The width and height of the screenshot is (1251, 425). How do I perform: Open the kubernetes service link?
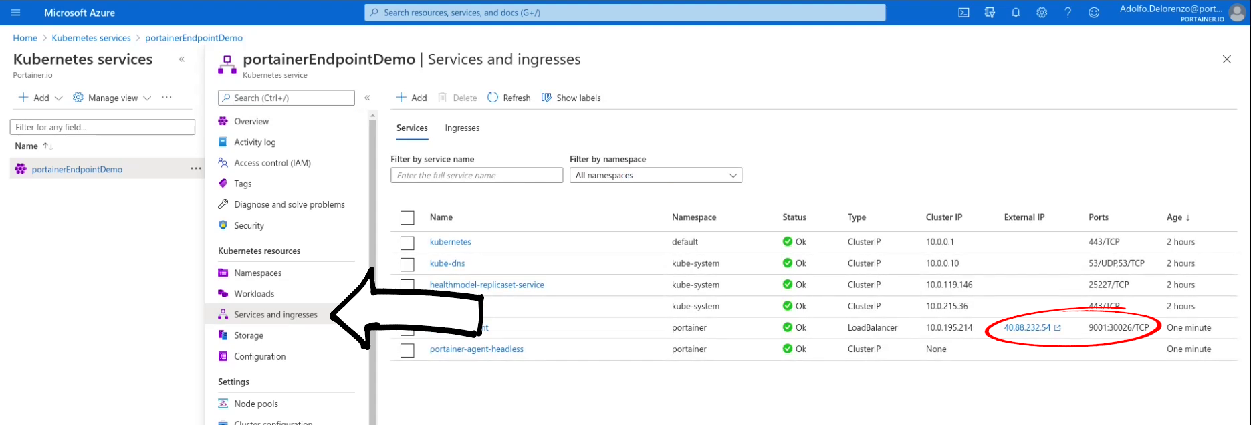[x=450, y=242]
